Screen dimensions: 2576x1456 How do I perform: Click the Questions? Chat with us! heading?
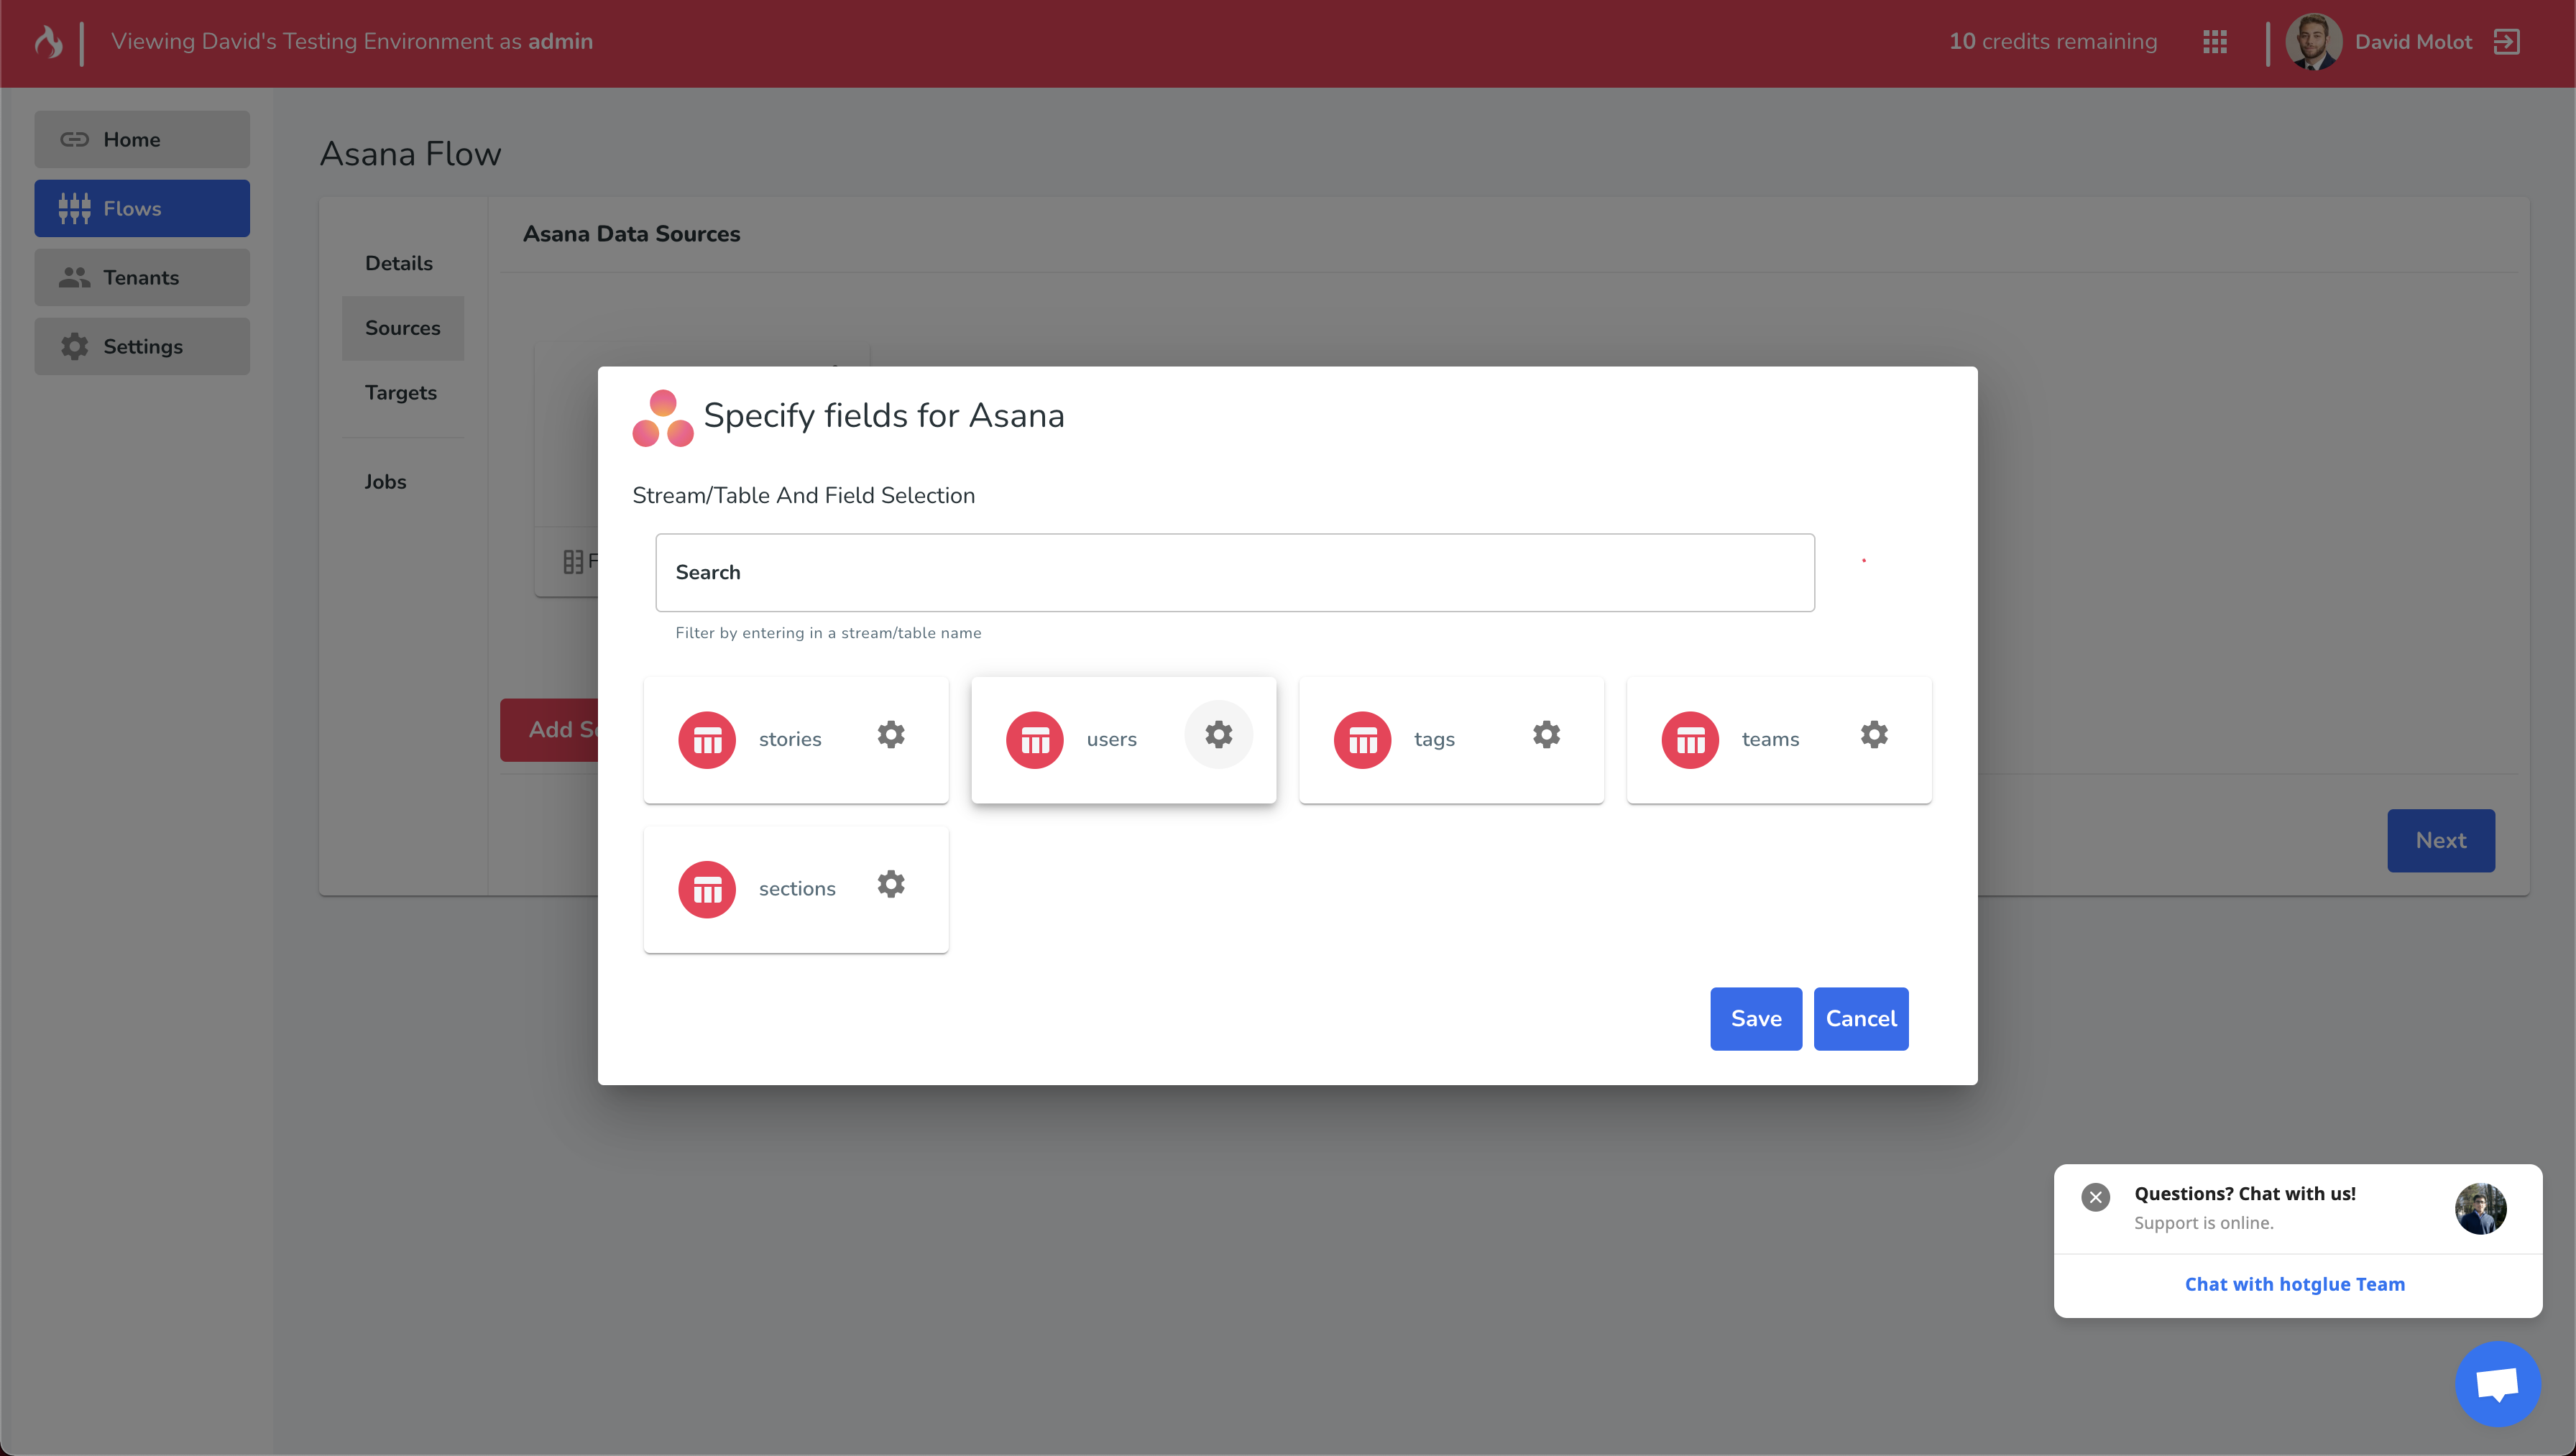coord(2245,1193)
